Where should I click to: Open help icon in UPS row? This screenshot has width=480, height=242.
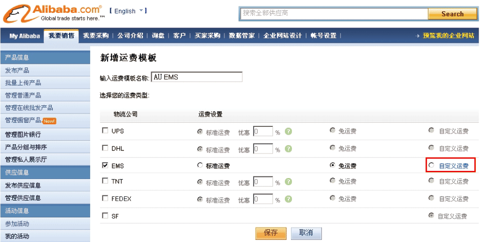click(x=288, y=131)
